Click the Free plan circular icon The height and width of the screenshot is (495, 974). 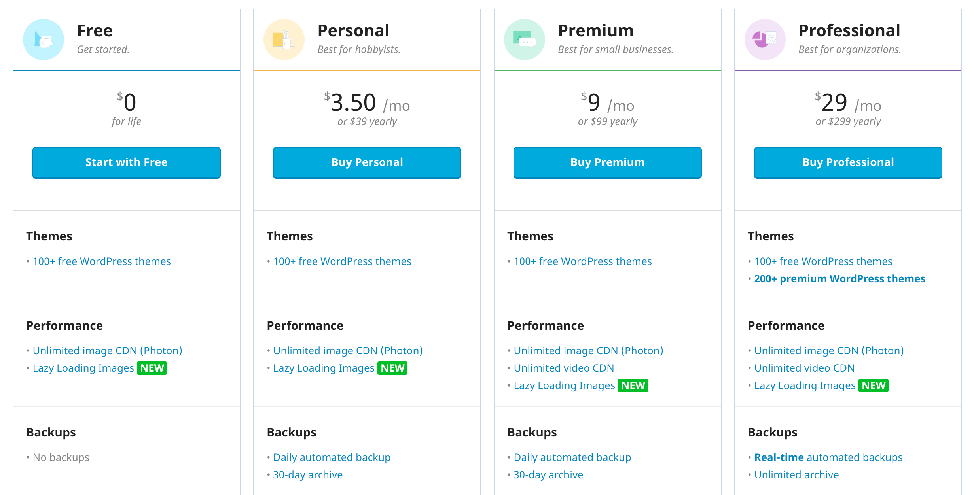coord(44,40)
